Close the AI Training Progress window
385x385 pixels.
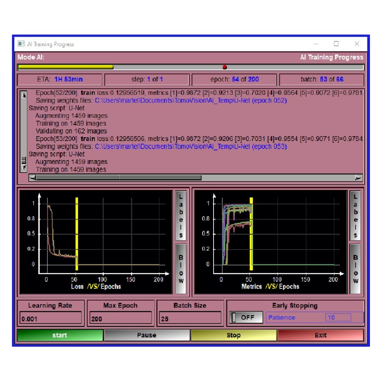[x=357, y=44]
